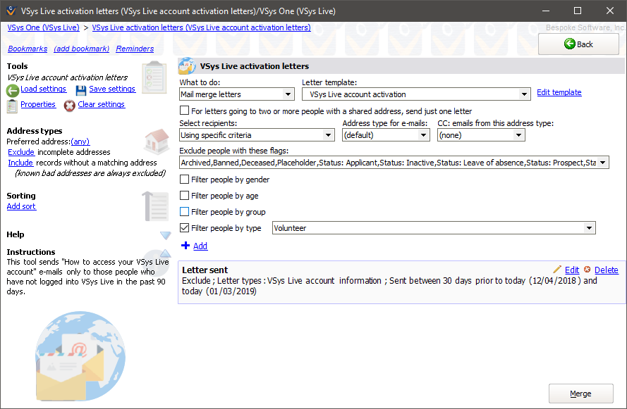Collapse the Help section triangle
This screenshot has height=409, width=627.
(165, 235)
